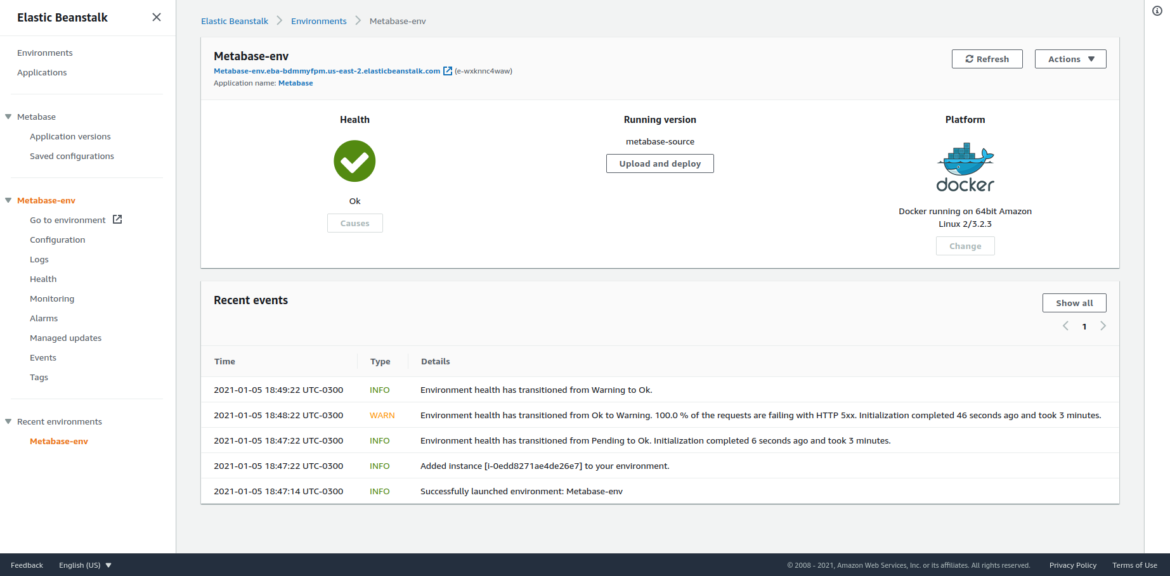The width and height of the screenshot is (1170, 576).
Task: Open the Environments breadcrumb link
Action: 318,21
